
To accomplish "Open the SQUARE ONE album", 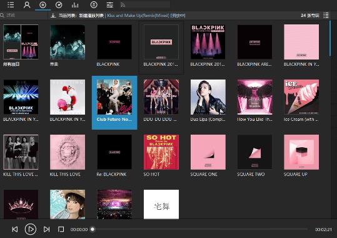I will point(208,152).
